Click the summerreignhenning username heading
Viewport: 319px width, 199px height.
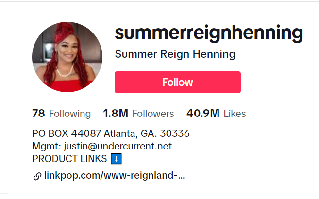(209, 33)
